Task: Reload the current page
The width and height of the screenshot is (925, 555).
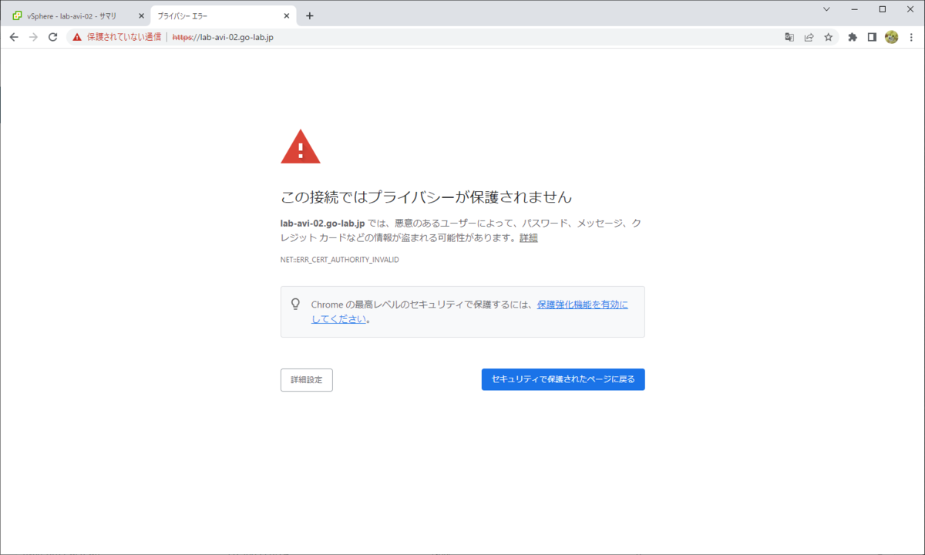Action: click(x=53, y=37)
